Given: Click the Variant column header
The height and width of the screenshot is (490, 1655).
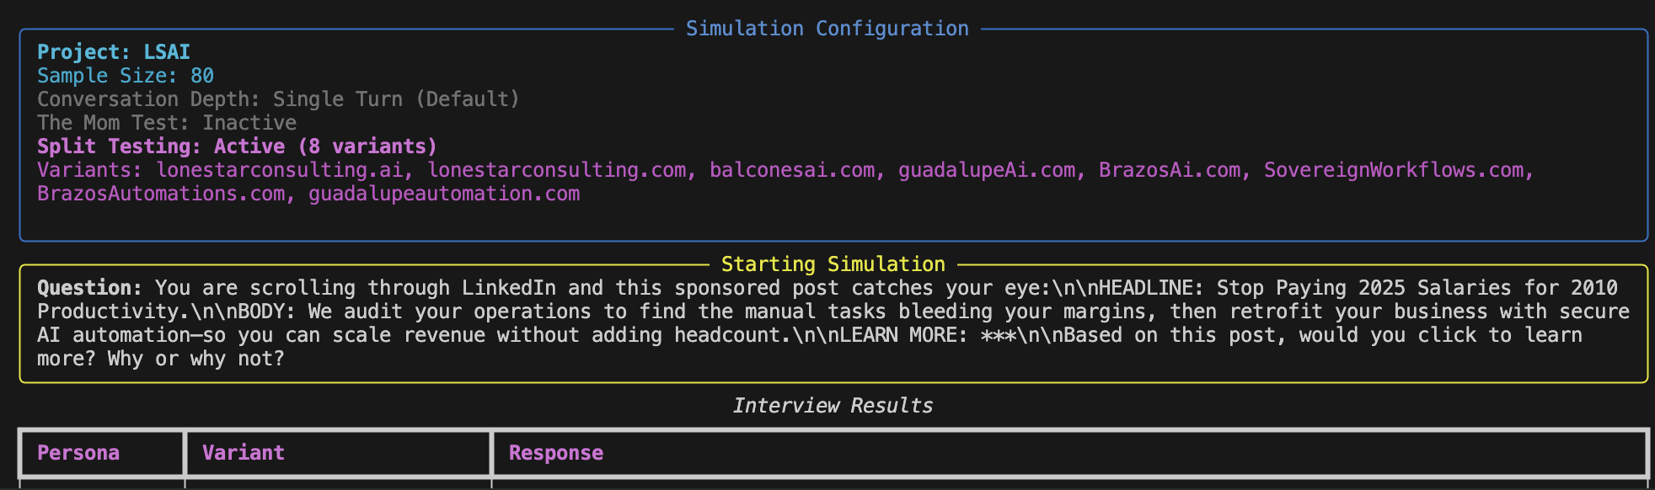Looking at the screenshot, I should [244, 453].
